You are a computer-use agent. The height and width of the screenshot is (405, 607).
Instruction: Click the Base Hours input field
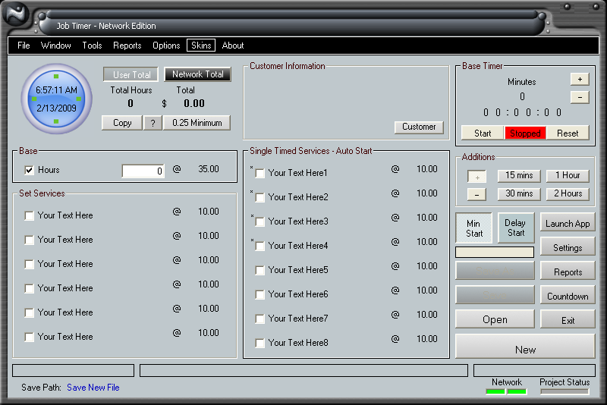(x=143, y=171)
